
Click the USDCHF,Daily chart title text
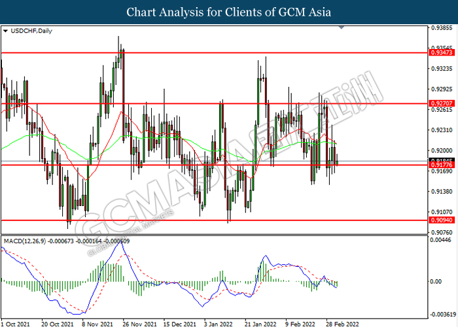[x=31, y=31]
